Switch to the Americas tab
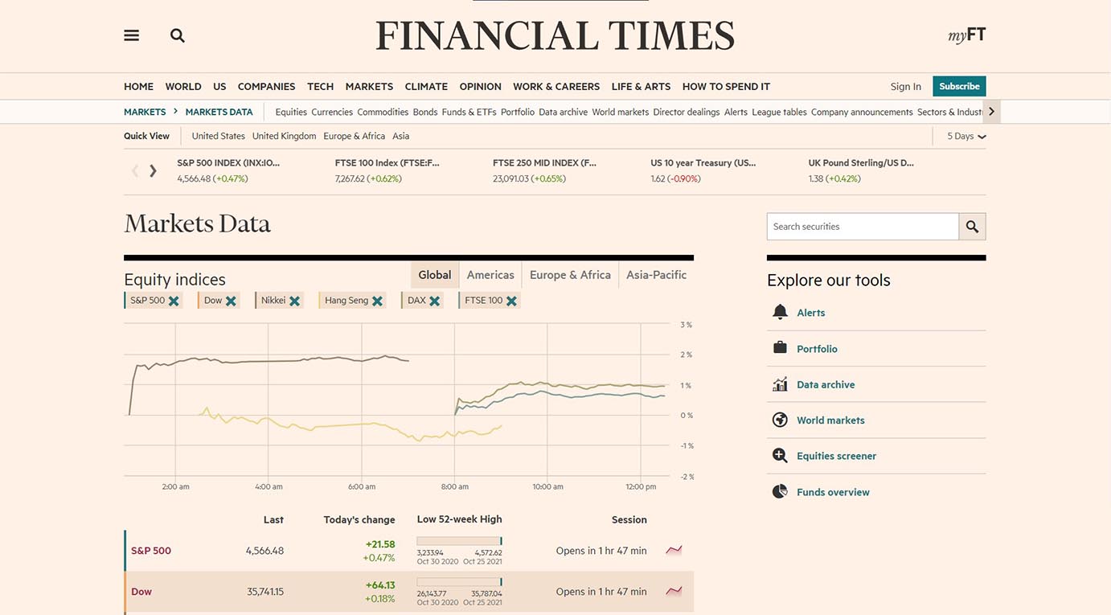 (x=490, y=275)
